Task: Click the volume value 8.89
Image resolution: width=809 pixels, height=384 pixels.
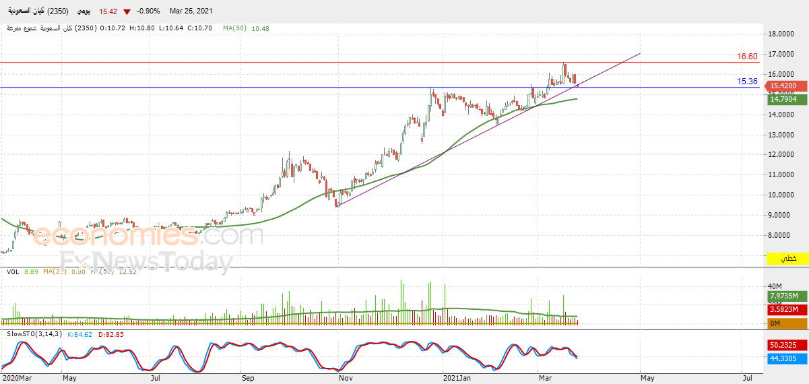Action: click(x=31, y=271)
